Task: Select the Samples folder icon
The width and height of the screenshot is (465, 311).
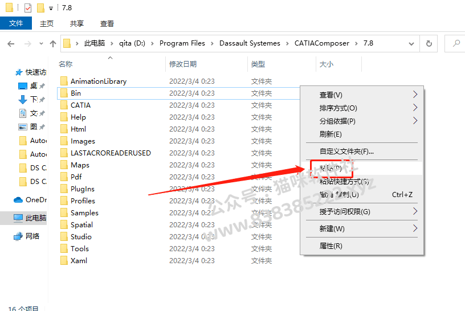Action: pos(64,212)
